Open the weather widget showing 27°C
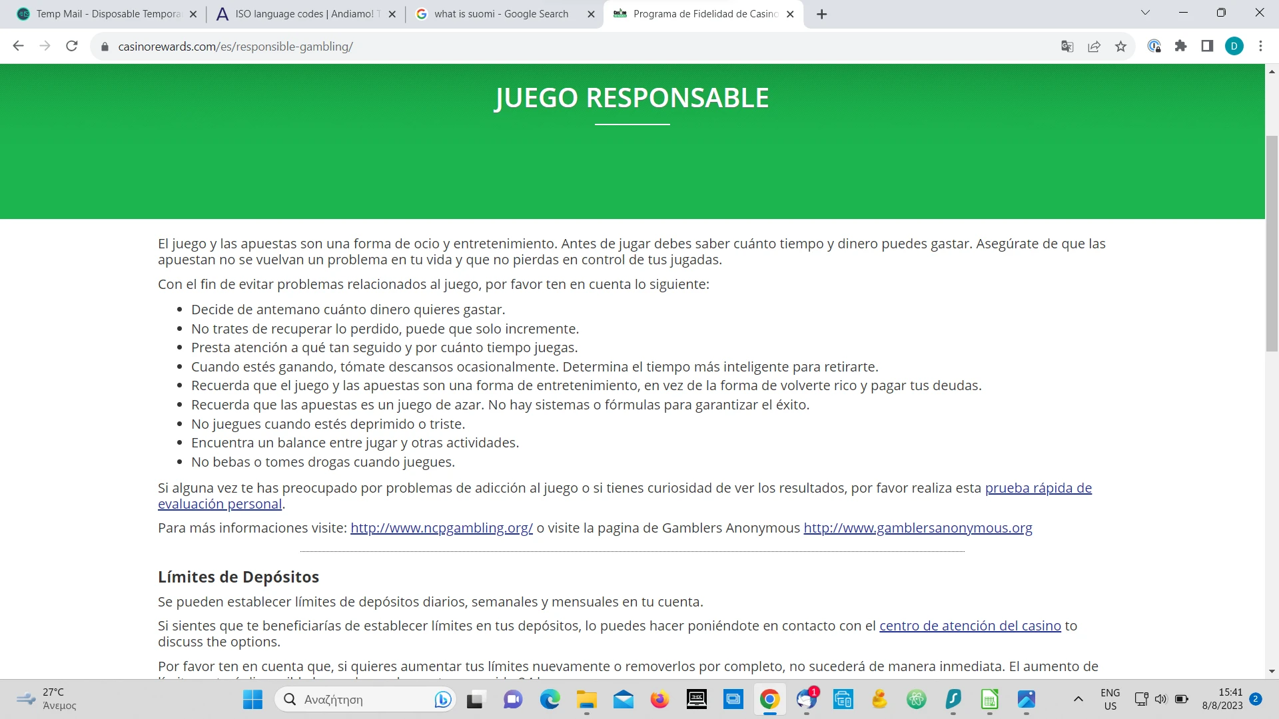Screen dimensions: 1279x719 coord(47,699)
